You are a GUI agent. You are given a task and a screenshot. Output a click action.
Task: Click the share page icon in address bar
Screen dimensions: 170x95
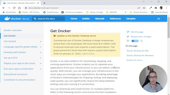pos(139,8)
